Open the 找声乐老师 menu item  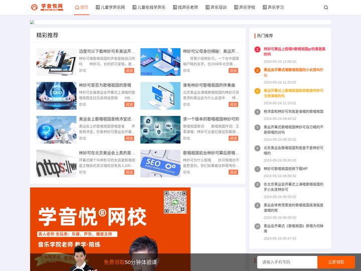coord(186,8)
